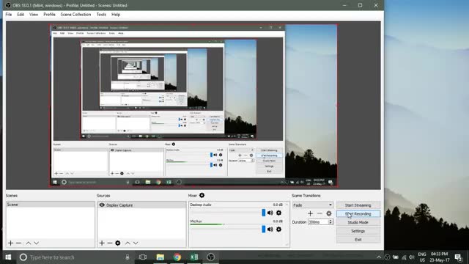Open Excel from the Windows taskbar
Viewport: 469px width, 264px height.
[193, 257]
